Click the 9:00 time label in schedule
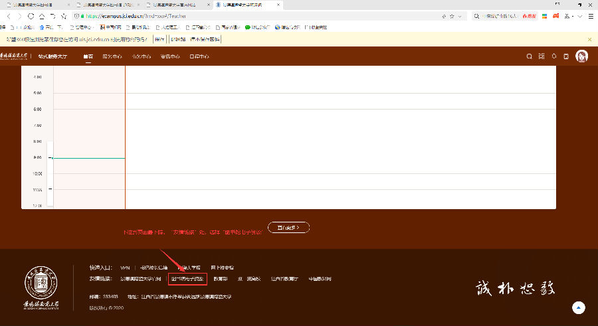Image resolution: width=598 pixels, height=326 pixels. [x=37, y=157]
